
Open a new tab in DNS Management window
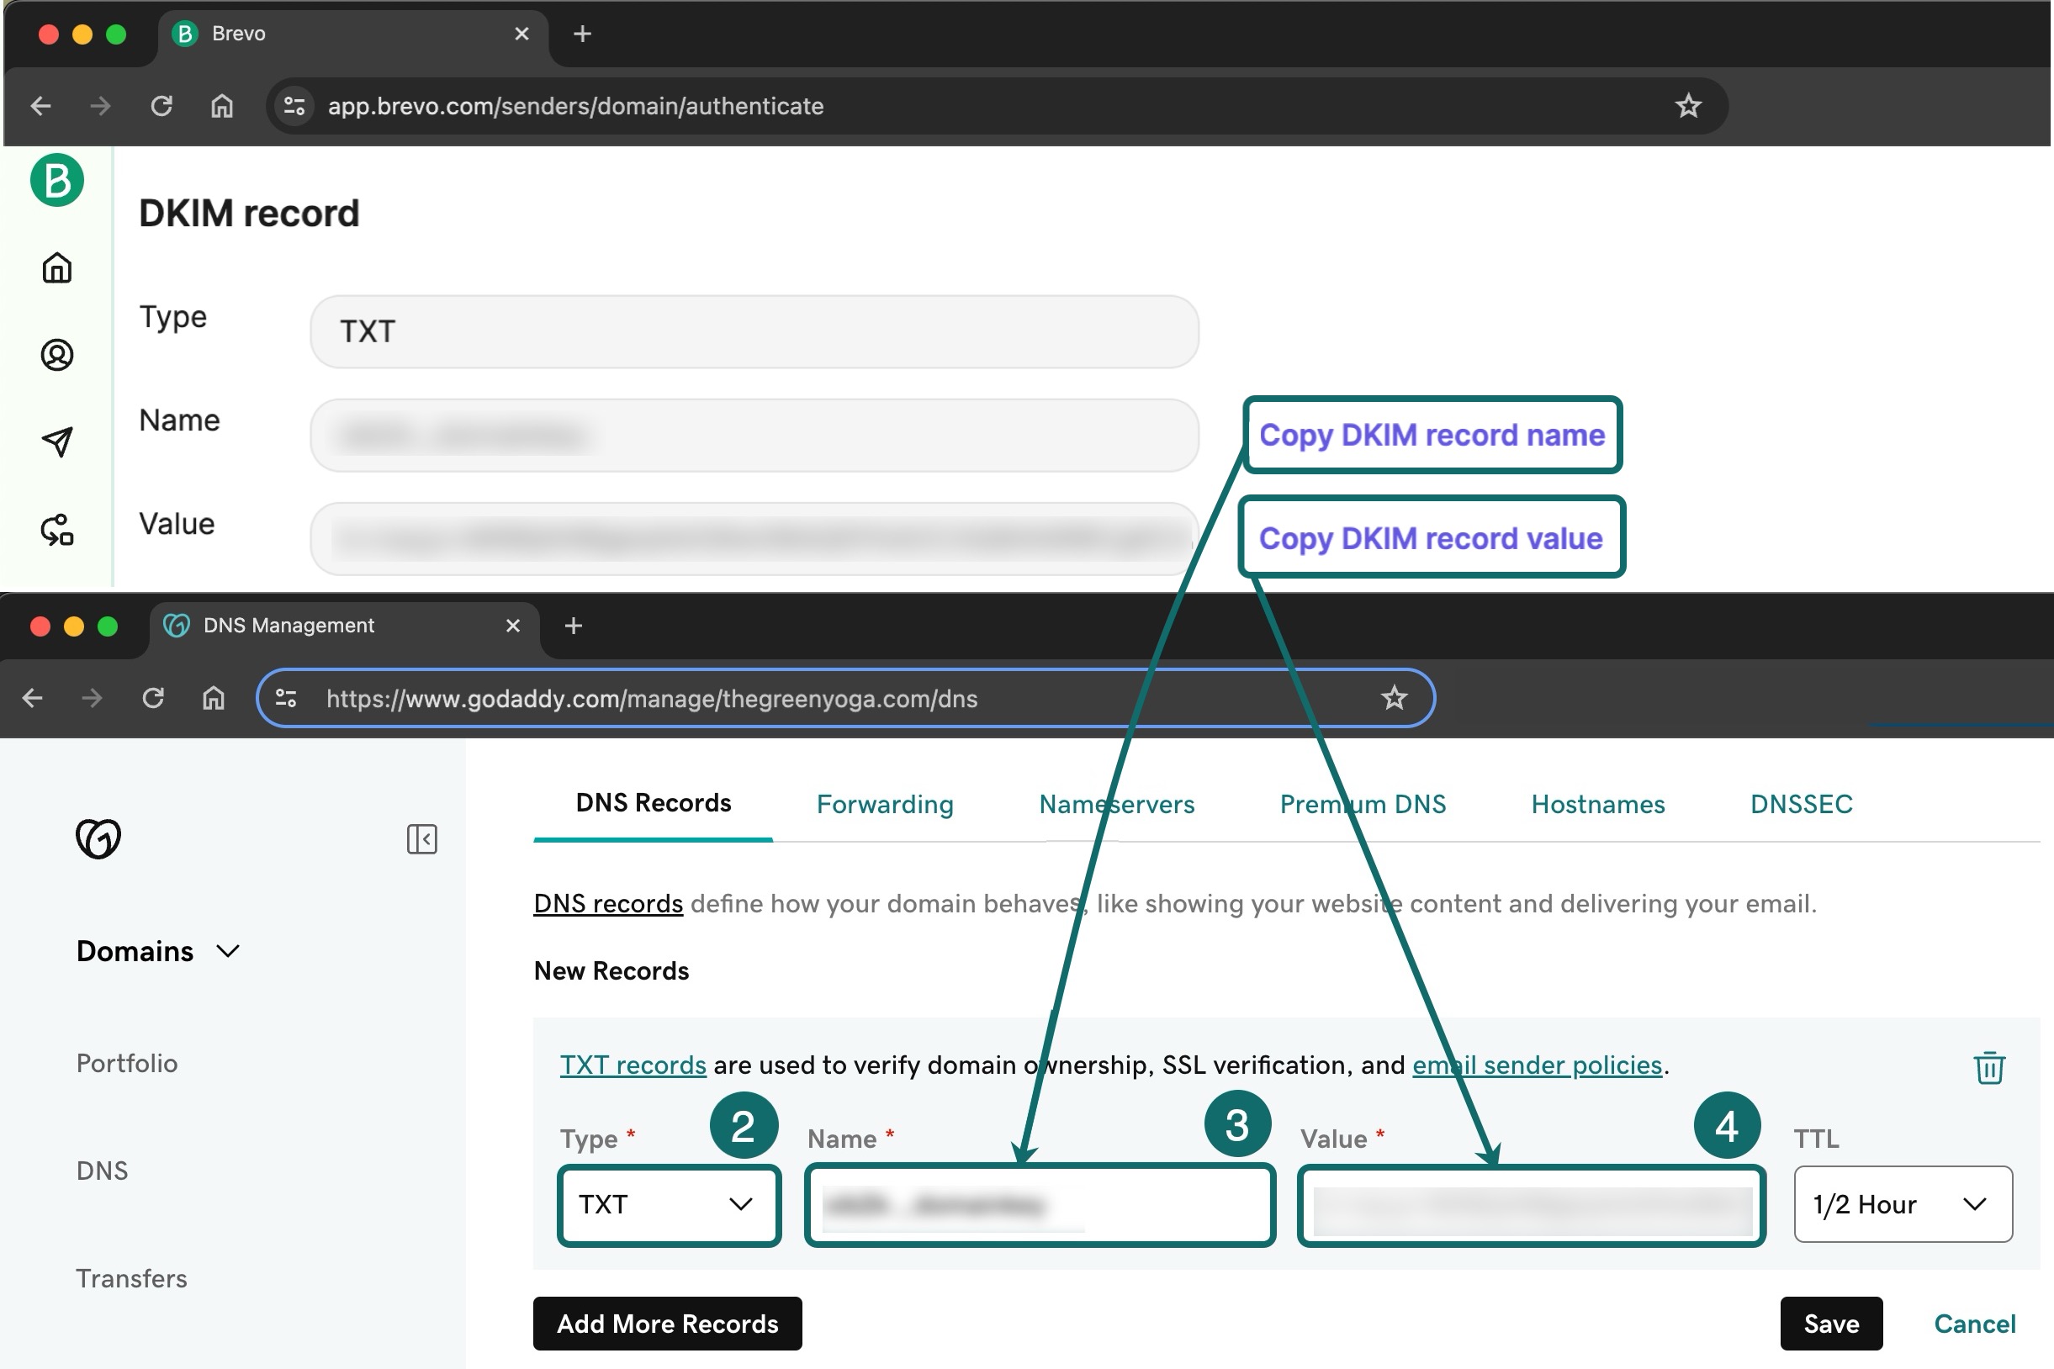573,625
